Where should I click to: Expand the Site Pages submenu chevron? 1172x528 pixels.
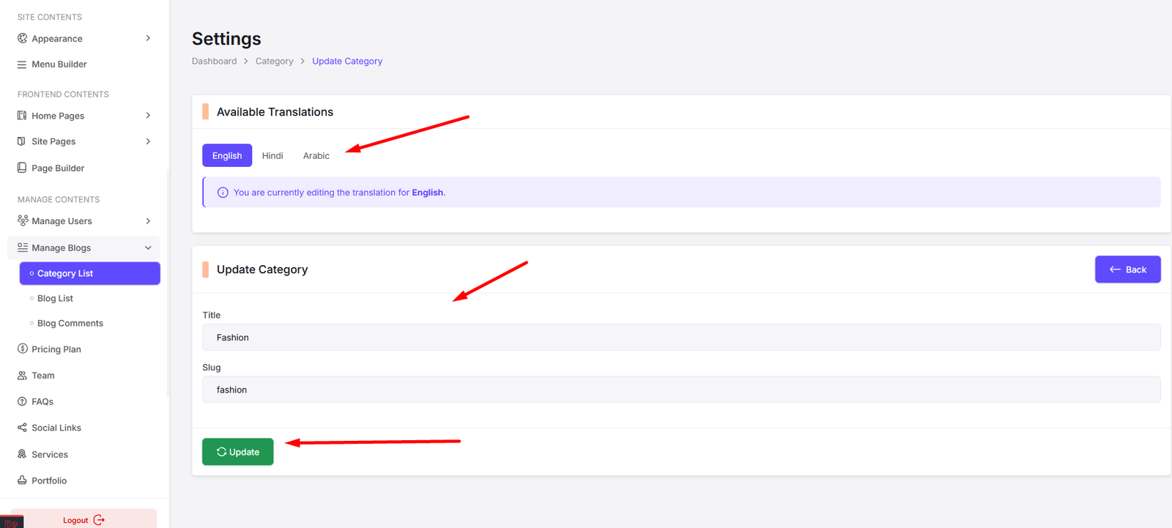[148, 141]
